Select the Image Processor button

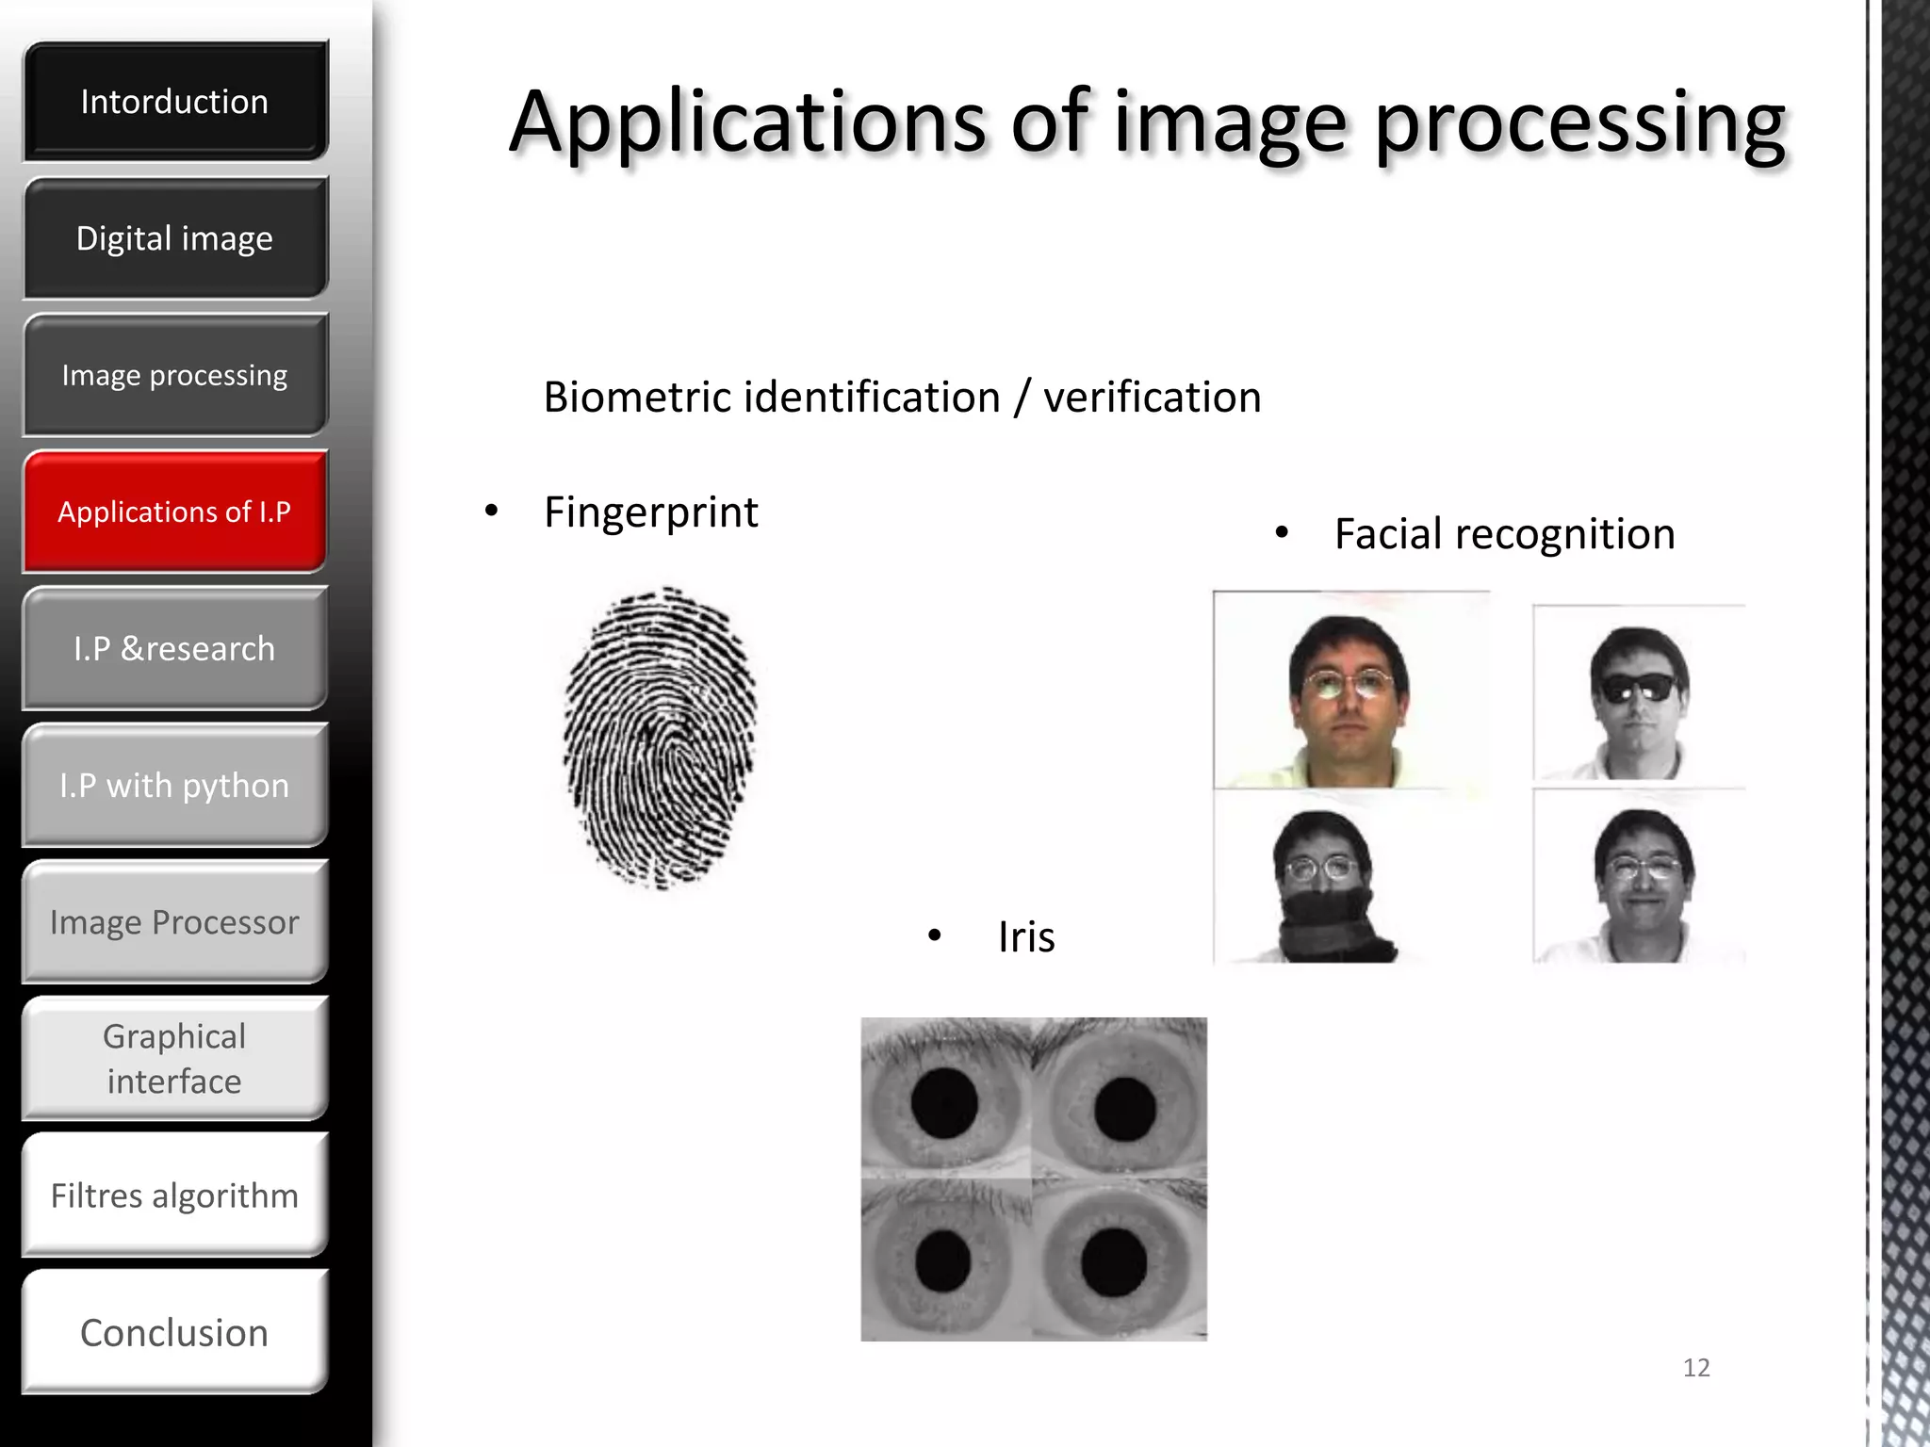[x=175, y=921]
